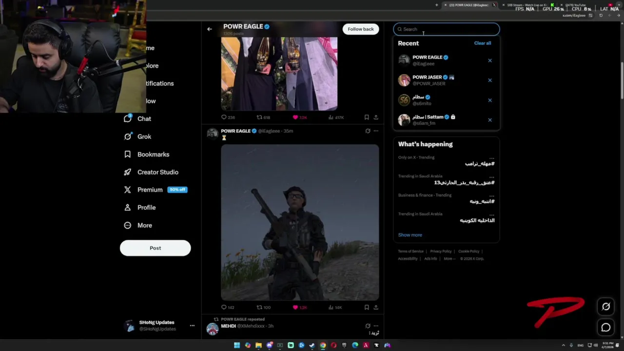Open the soldier with rifle image
The height and width of the screenshot is (351, 624).
(x=300, y=222)
